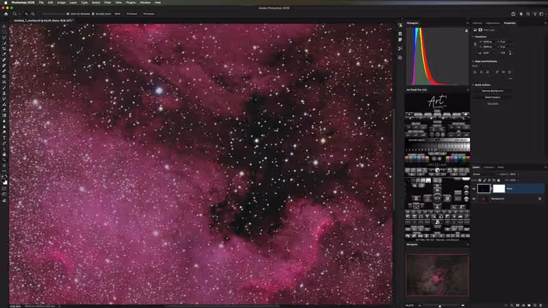
Task: Click Select Subject quick action
Action: coord(493,97)
